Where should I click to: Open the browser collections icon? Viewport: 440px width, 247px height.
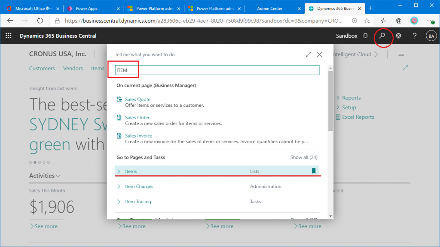pyautogui.click(x=398, y=21)
